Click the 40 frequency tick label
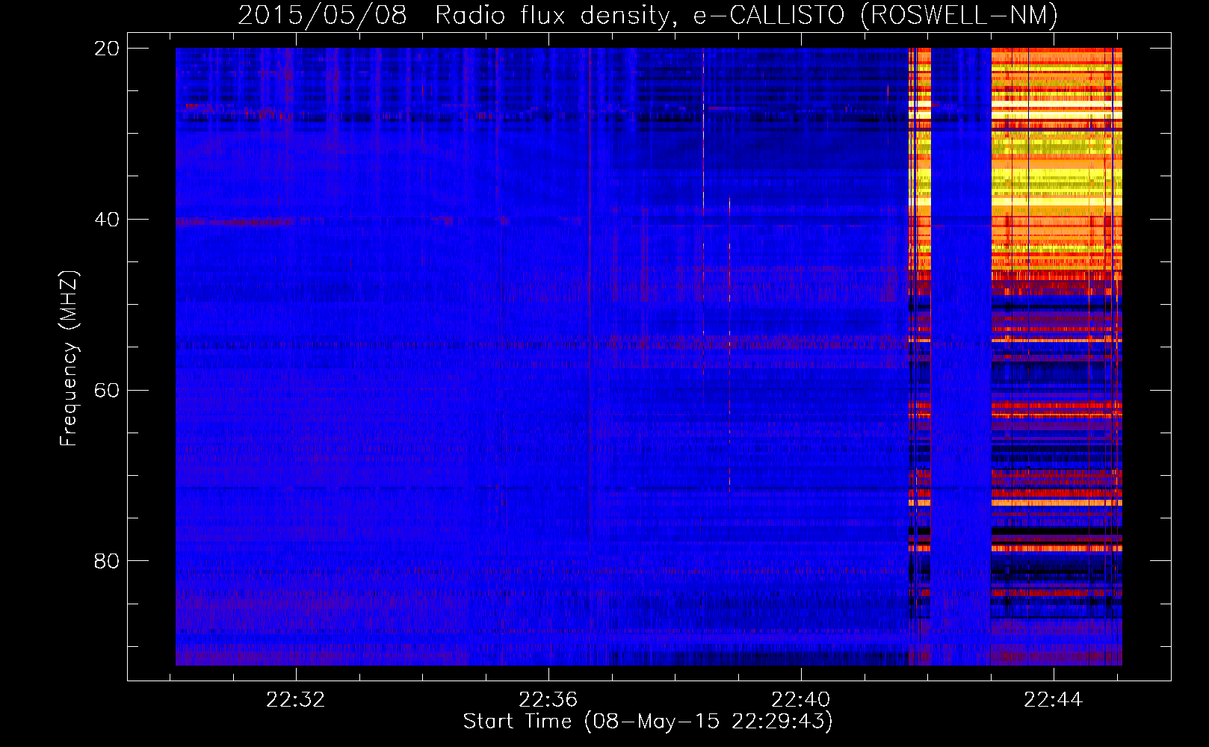This screenshot has height=747, width=1209. coord(107,220)
